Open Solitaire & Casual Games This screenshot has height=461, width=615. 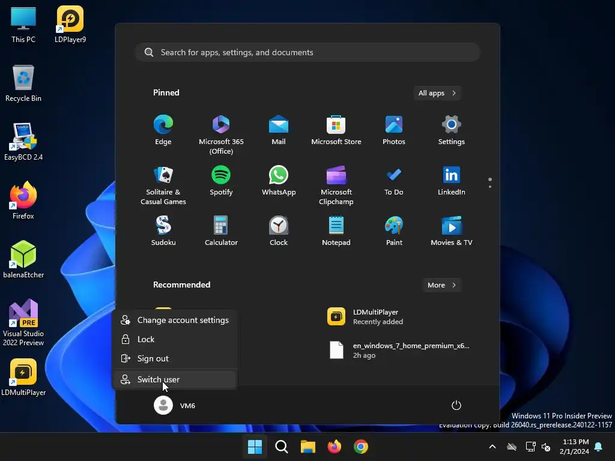tap(163, 185)
